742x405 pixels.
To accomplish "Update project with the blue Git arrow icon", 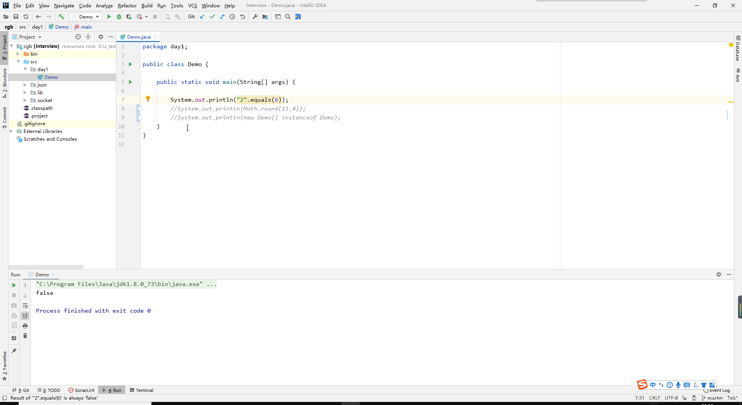I will 202,17.
